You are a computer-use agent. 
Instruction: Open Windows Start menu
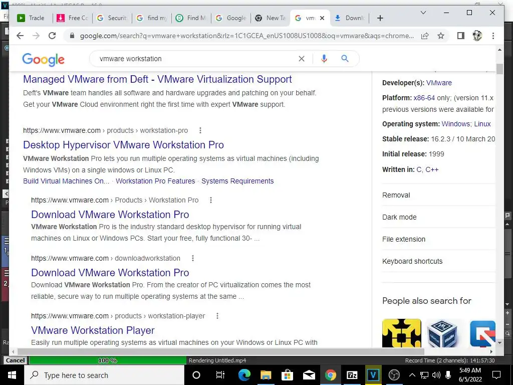point(12,375)
